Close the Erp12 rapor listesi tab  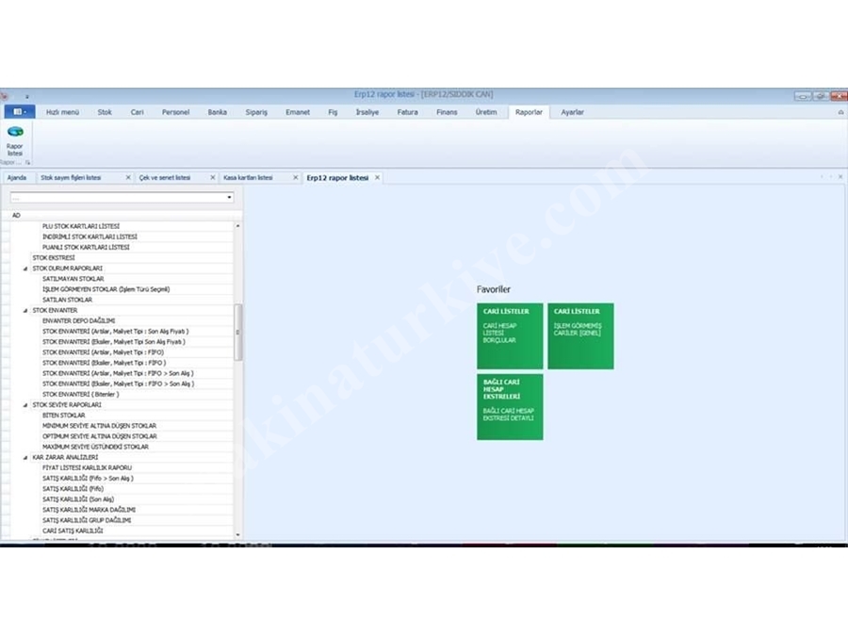pos(378,177)
